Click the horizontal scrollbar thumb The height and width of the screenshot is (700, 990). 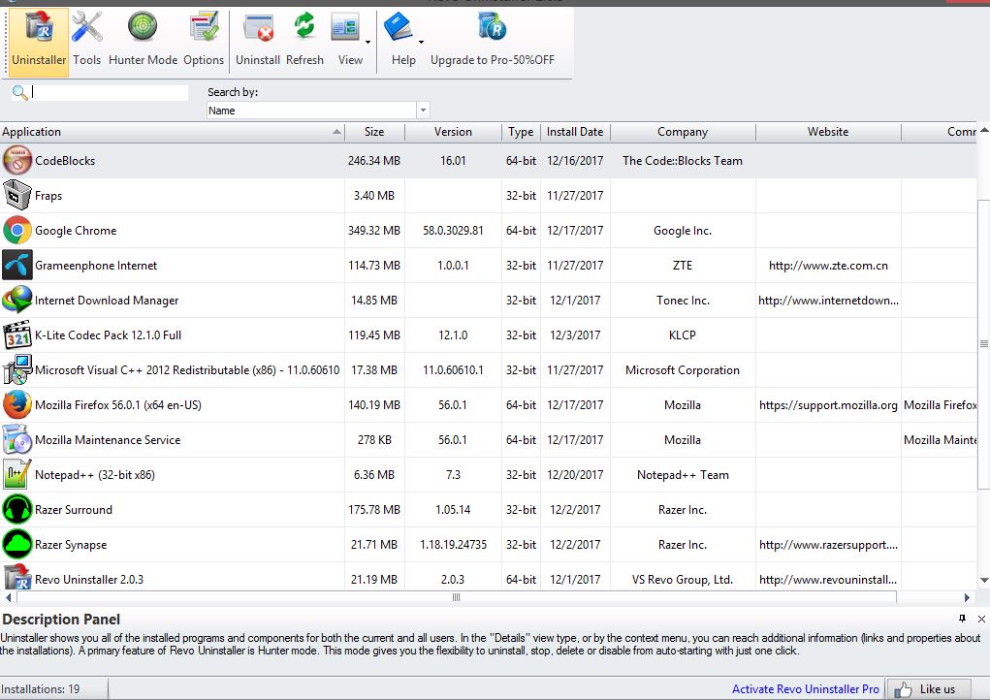456,597
